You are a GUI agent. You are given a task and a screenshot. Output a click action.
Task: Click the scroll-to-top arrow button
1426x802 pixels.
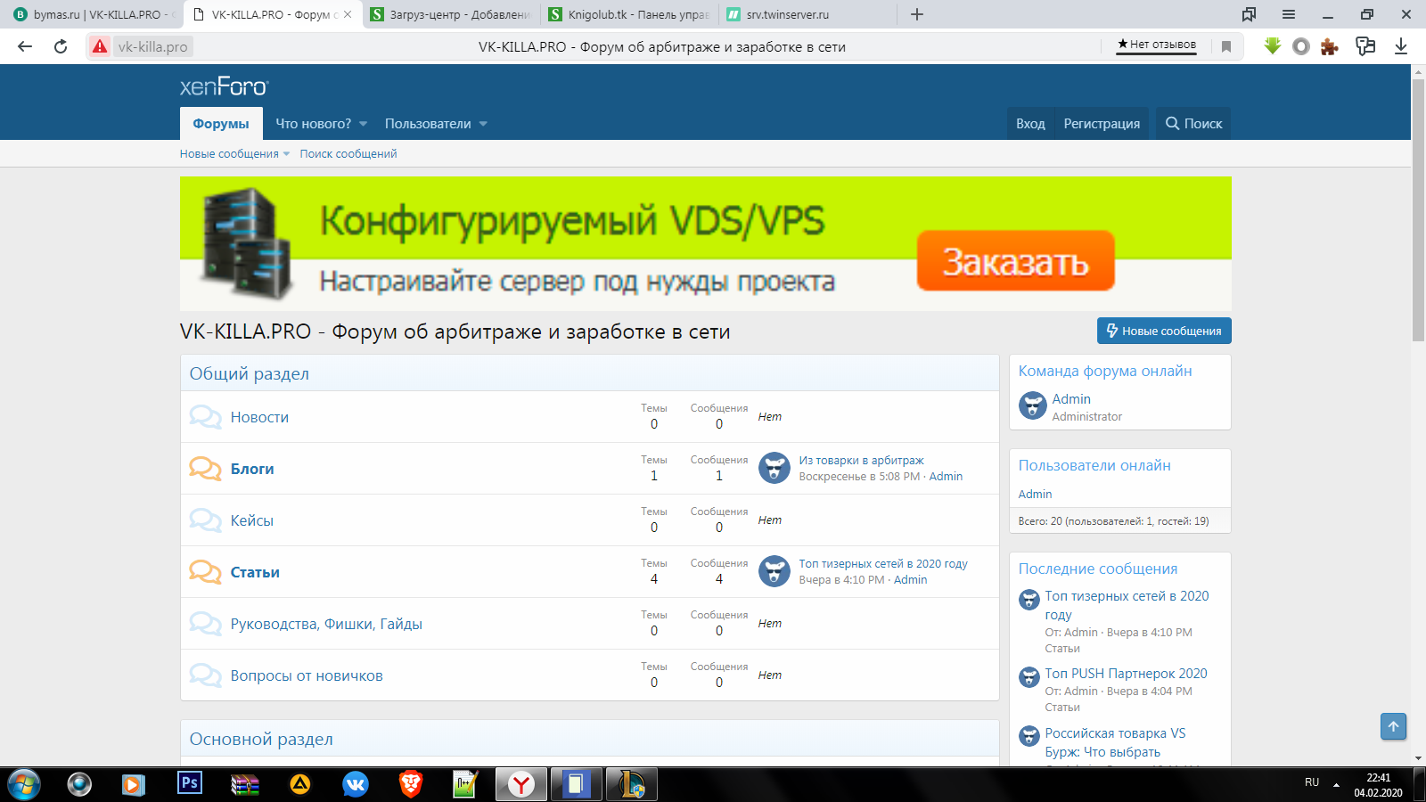point(1393,726)
